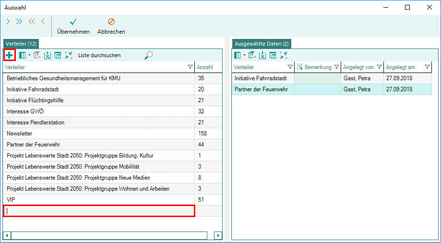Remove all entries with double left arrow
The width and height of the screenshot is (441, 243).
(x=32, y=22)
